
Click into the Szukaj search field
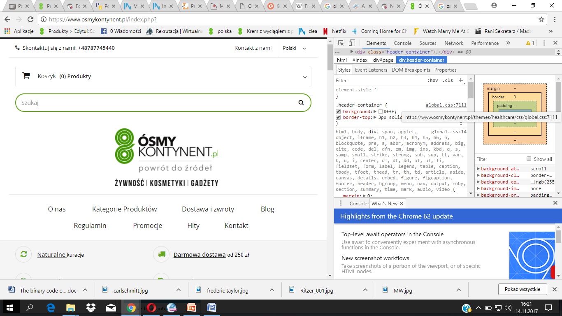point(163,103)
